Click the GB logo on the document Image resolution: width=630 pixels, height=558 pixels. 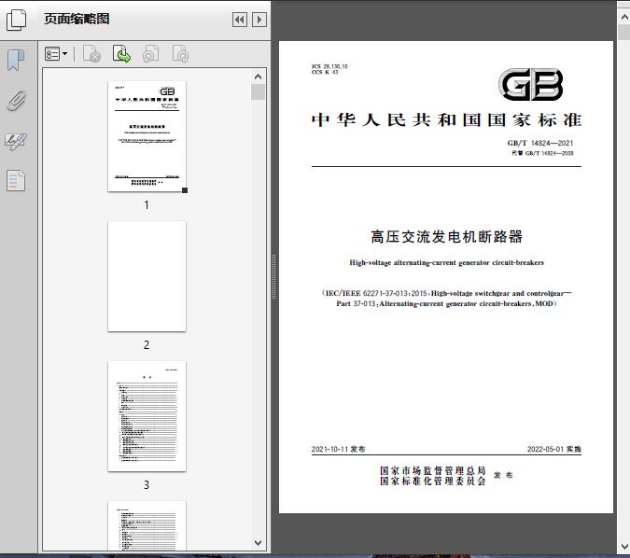531,84
